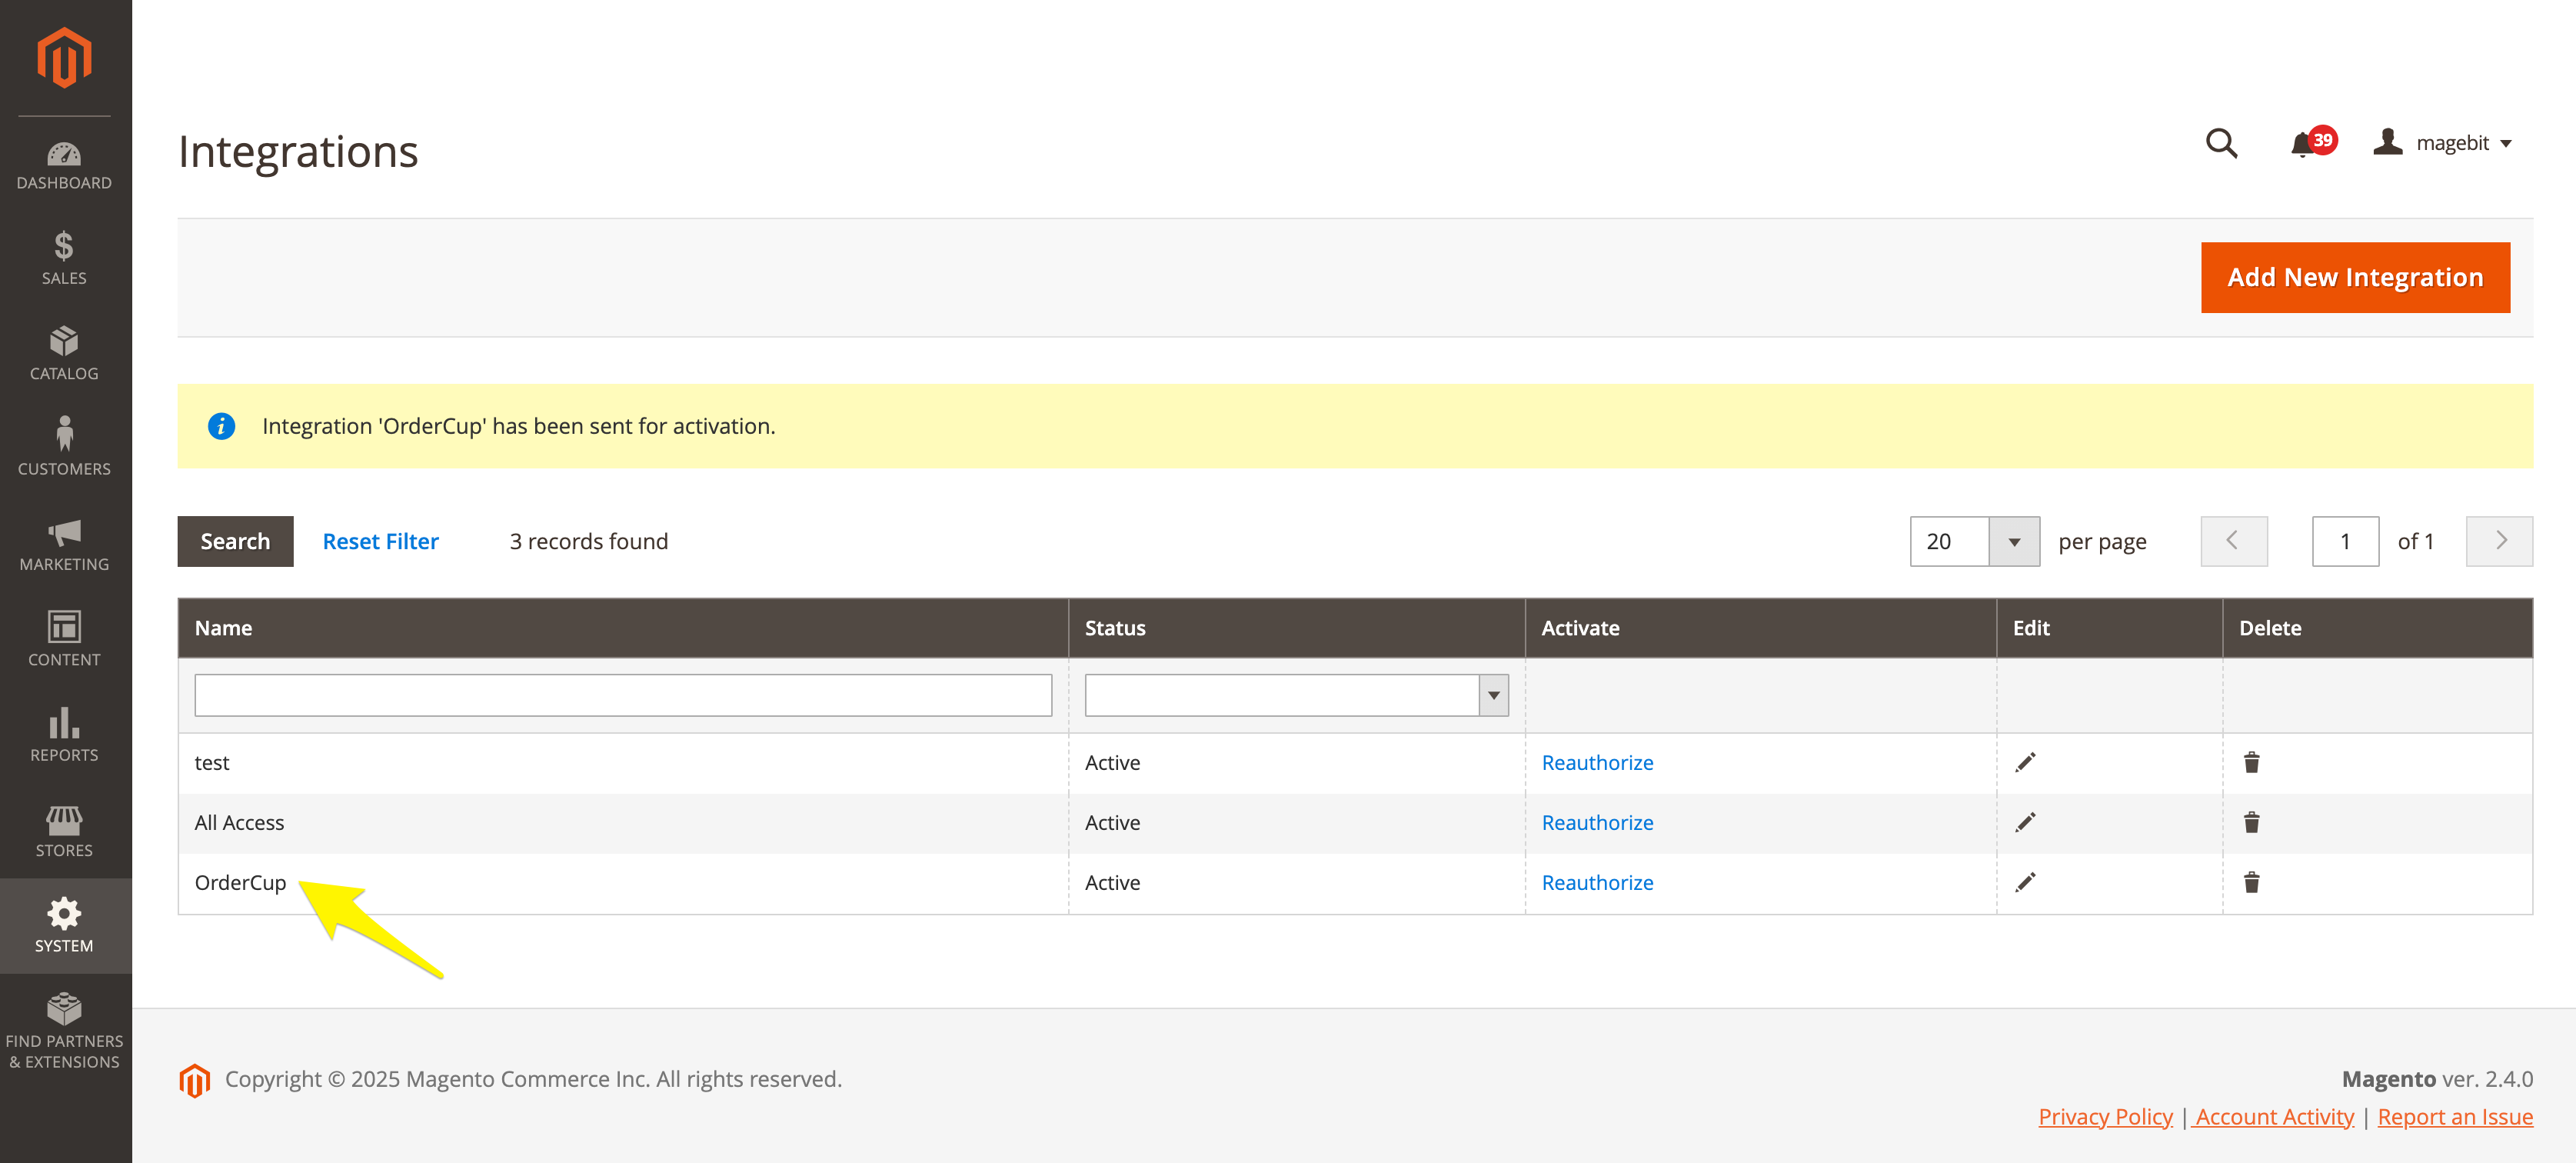Screen dimensions: 2576x1163
Task: Open the Marketing menu in sidebar
Action: point(64,545)
